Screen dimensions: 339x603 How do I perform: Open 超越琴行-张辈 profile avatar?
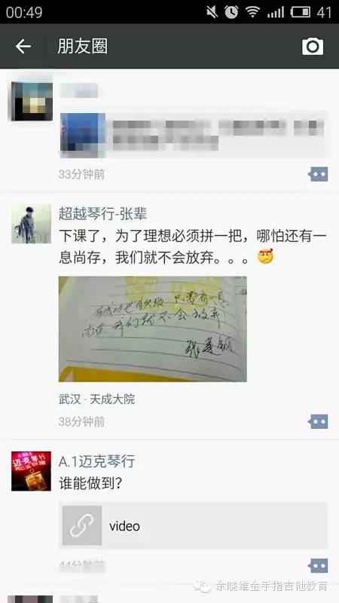click(31, 224)
